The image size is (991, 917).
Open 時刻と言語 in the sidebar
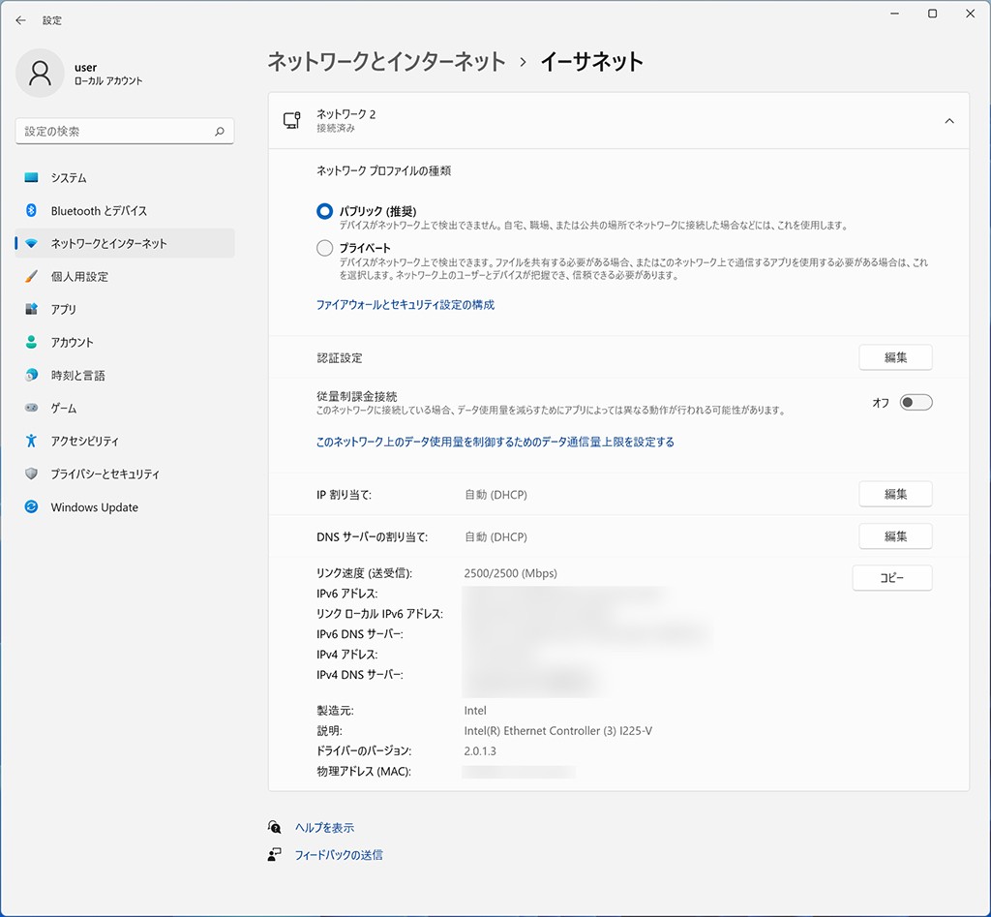point(77,376)
